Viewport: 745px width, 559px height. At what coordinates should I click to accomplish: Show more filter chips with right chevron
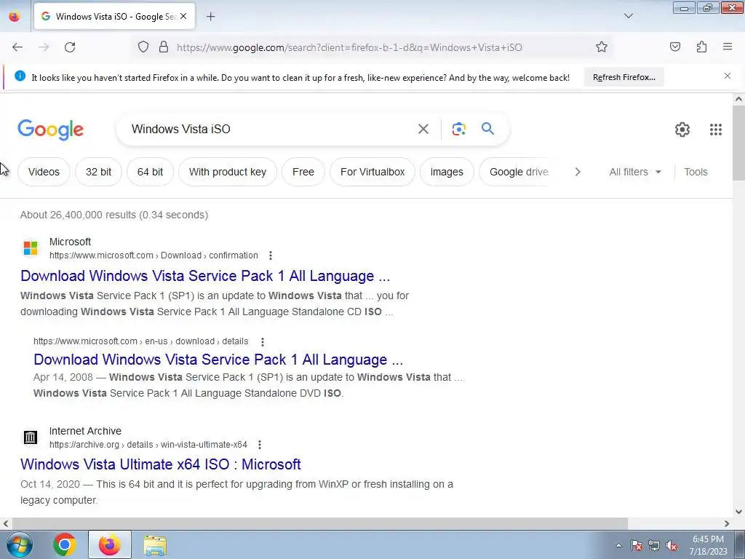pos(577,172)
